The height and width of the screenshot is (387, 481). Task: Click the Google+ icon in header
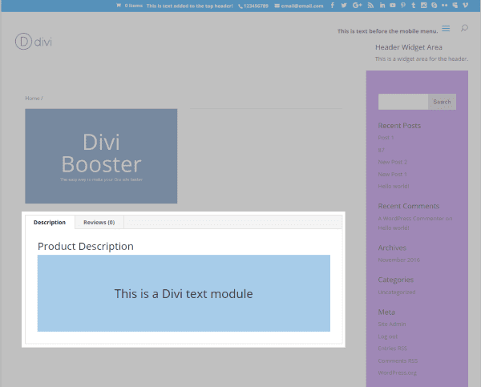point(357,6)
